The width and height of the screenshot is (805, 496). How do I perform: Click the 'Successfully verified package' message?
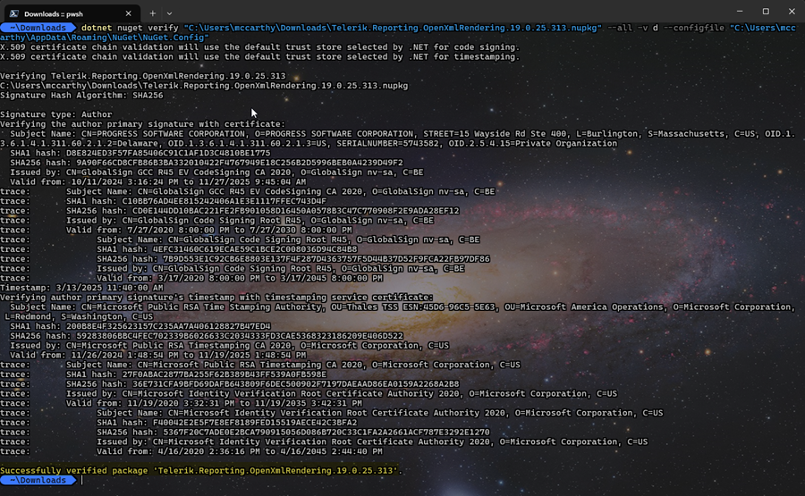click(x=201, y=471)
